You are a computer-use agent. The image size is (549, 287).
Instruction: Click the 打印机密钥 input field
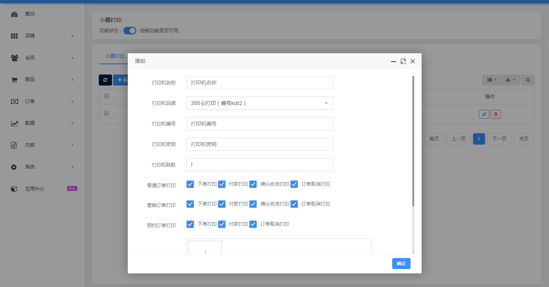point(260,144)
